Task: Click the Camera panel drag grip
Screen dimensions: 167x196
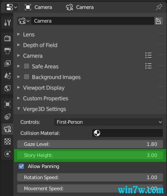Action: 161,55
